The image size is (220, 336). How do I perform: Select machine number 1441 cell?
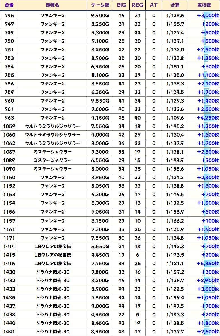[x=9, y=331]
